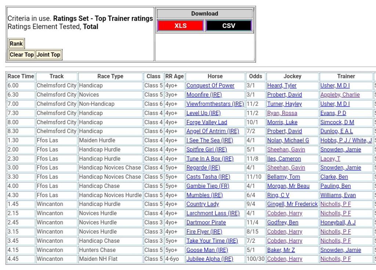Download ratings as XLS file
Viewport: 376px width, 270px height.
click(x=180, y=26)
